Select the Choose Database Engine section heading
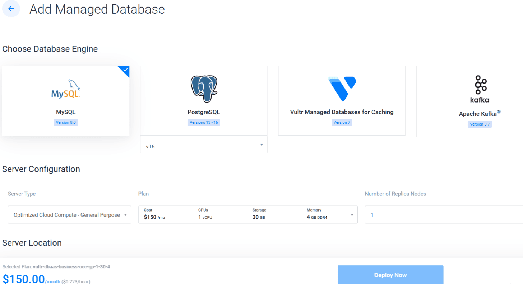Screen dimensions: 523x284 50,49
